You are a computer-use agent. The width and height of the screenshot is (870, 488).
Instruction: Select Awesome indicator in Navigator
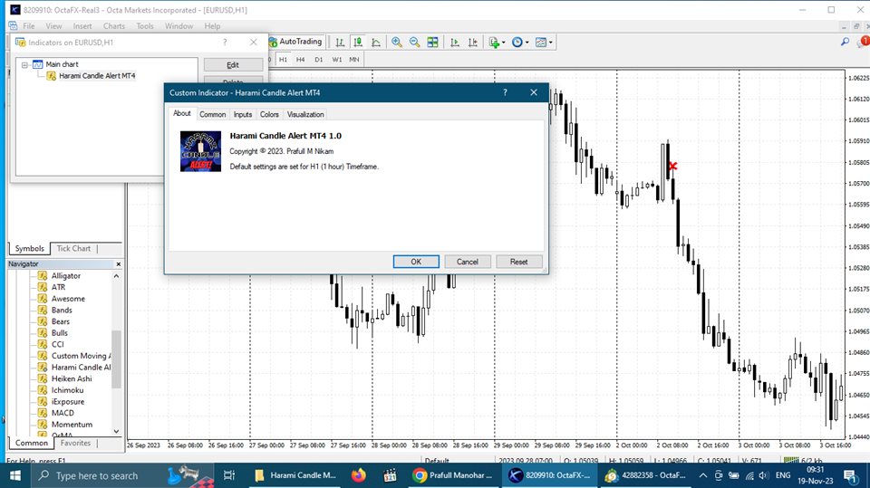[x=68, y=299]
